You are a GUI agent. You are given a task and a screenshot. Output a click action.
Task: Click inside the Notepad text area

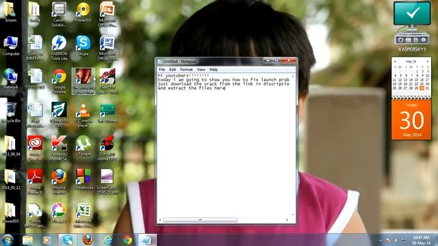click(x=224, y=145)
